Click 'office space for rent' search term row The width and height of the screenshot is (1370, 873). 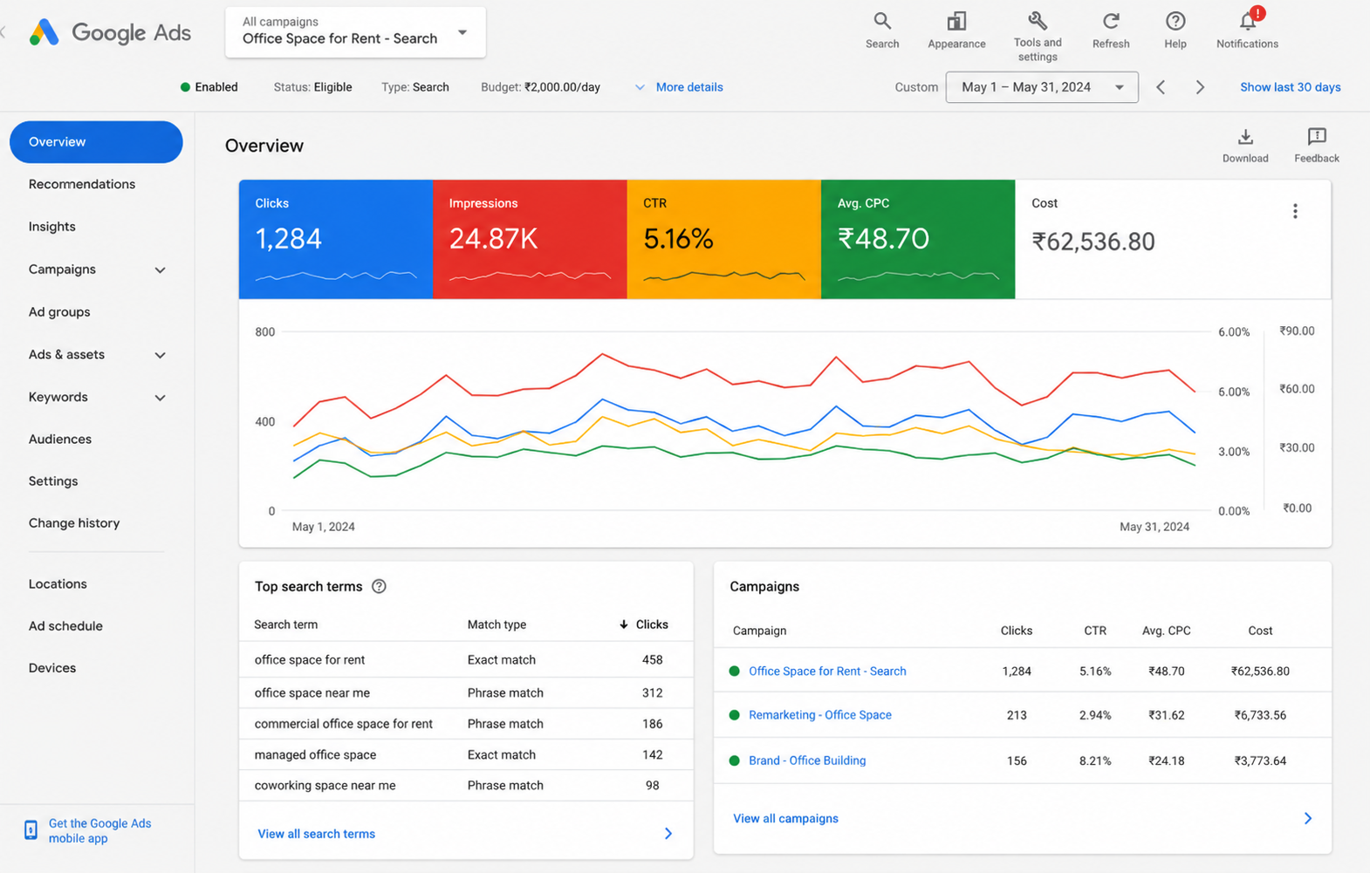click(466, 660)
